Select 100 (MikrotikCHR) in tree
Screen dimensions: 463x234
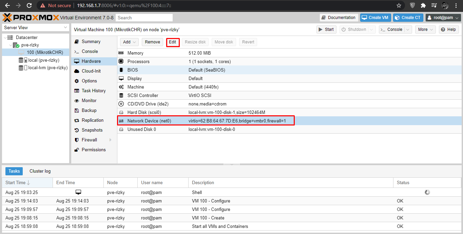point(36,52)
